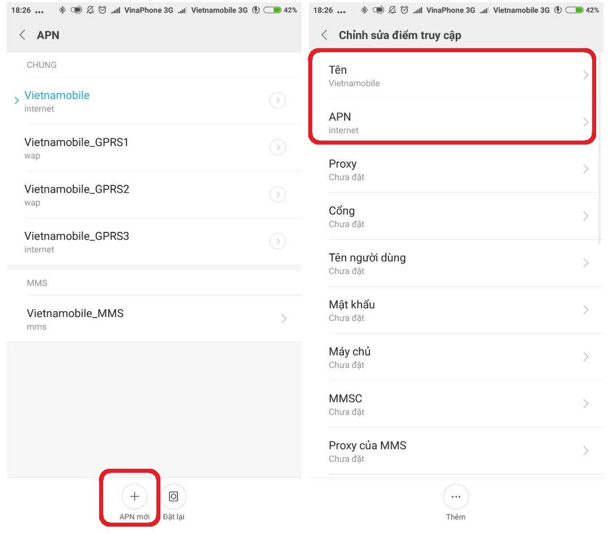The image size is (612, 534).
Task: Select the Vietnamobile_GPRS3 internet APN
Action: pyautogui.click(x=154, y=241)
